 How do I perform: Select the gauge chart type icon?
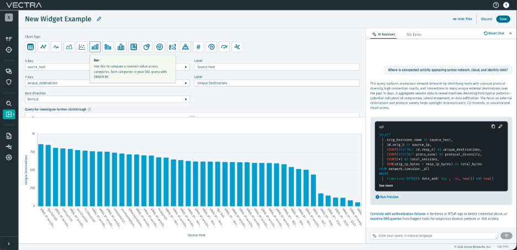tap(225, 47)
